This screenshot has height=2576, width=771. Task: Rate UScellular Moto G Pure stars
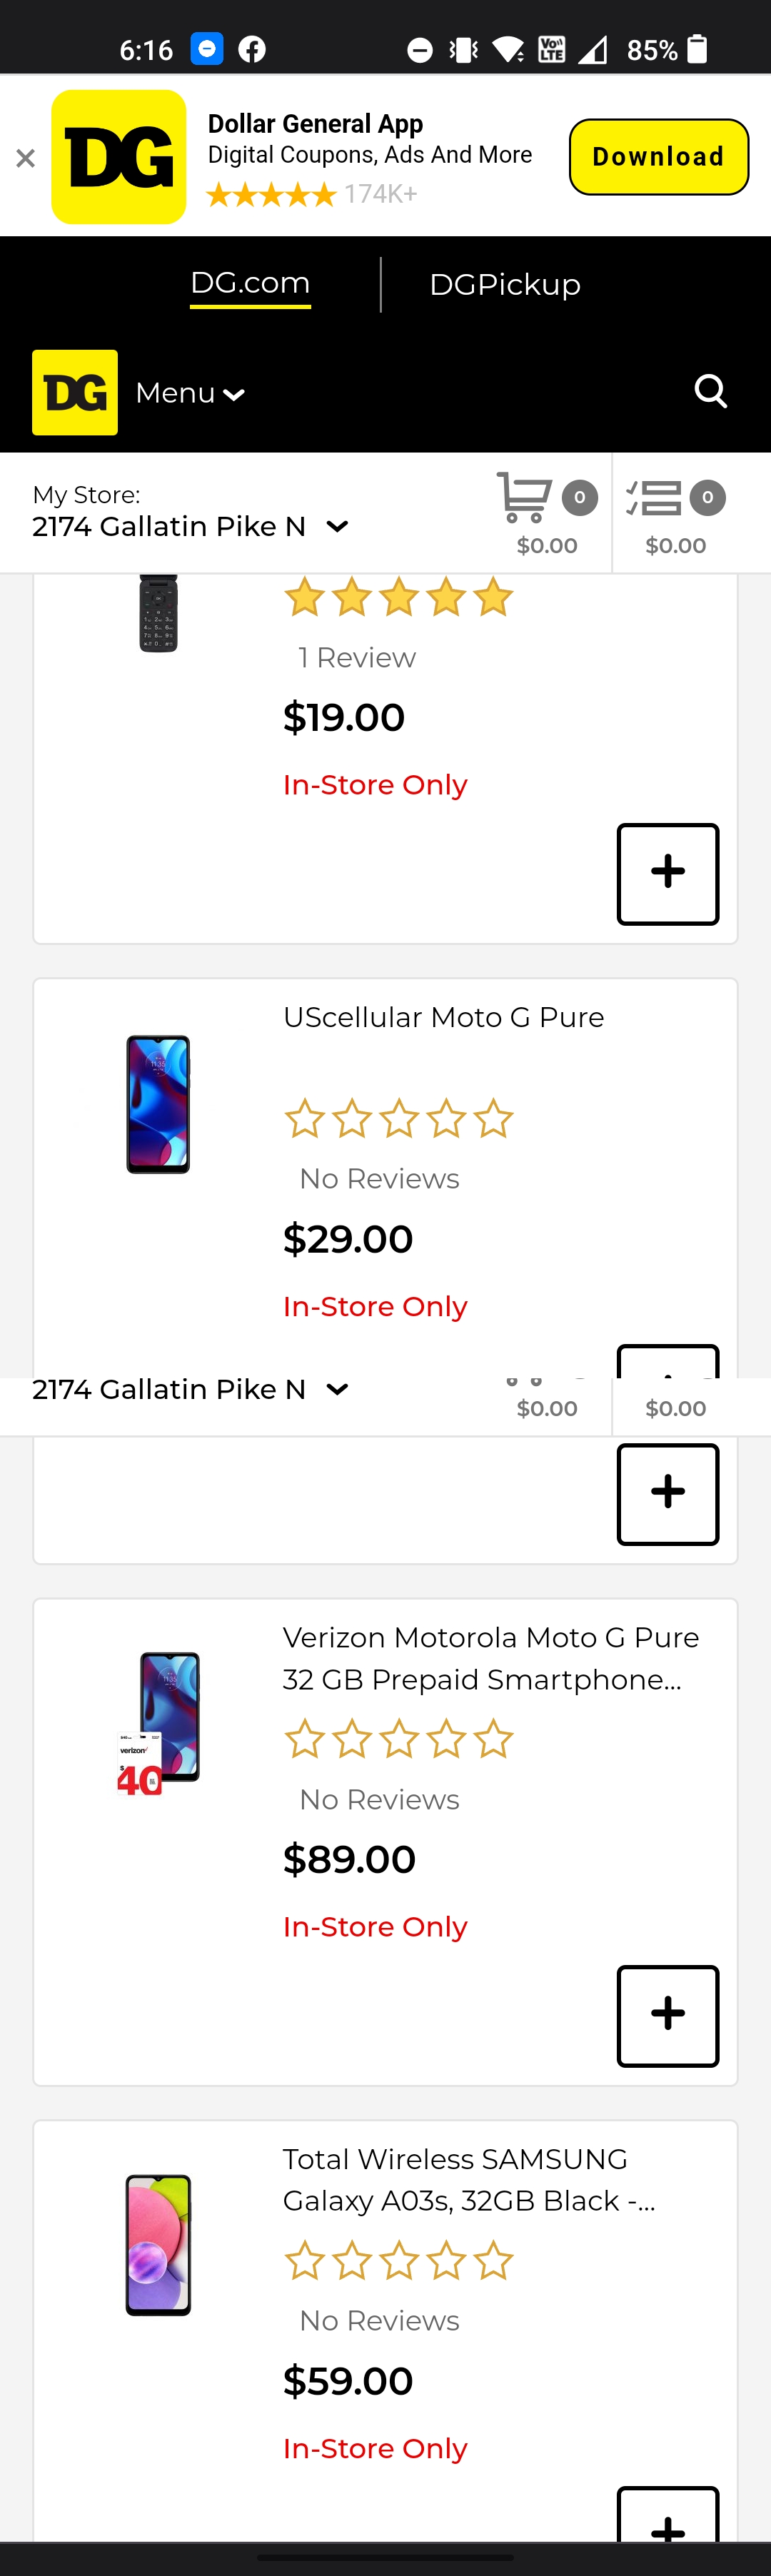[x=398, y=1119]
